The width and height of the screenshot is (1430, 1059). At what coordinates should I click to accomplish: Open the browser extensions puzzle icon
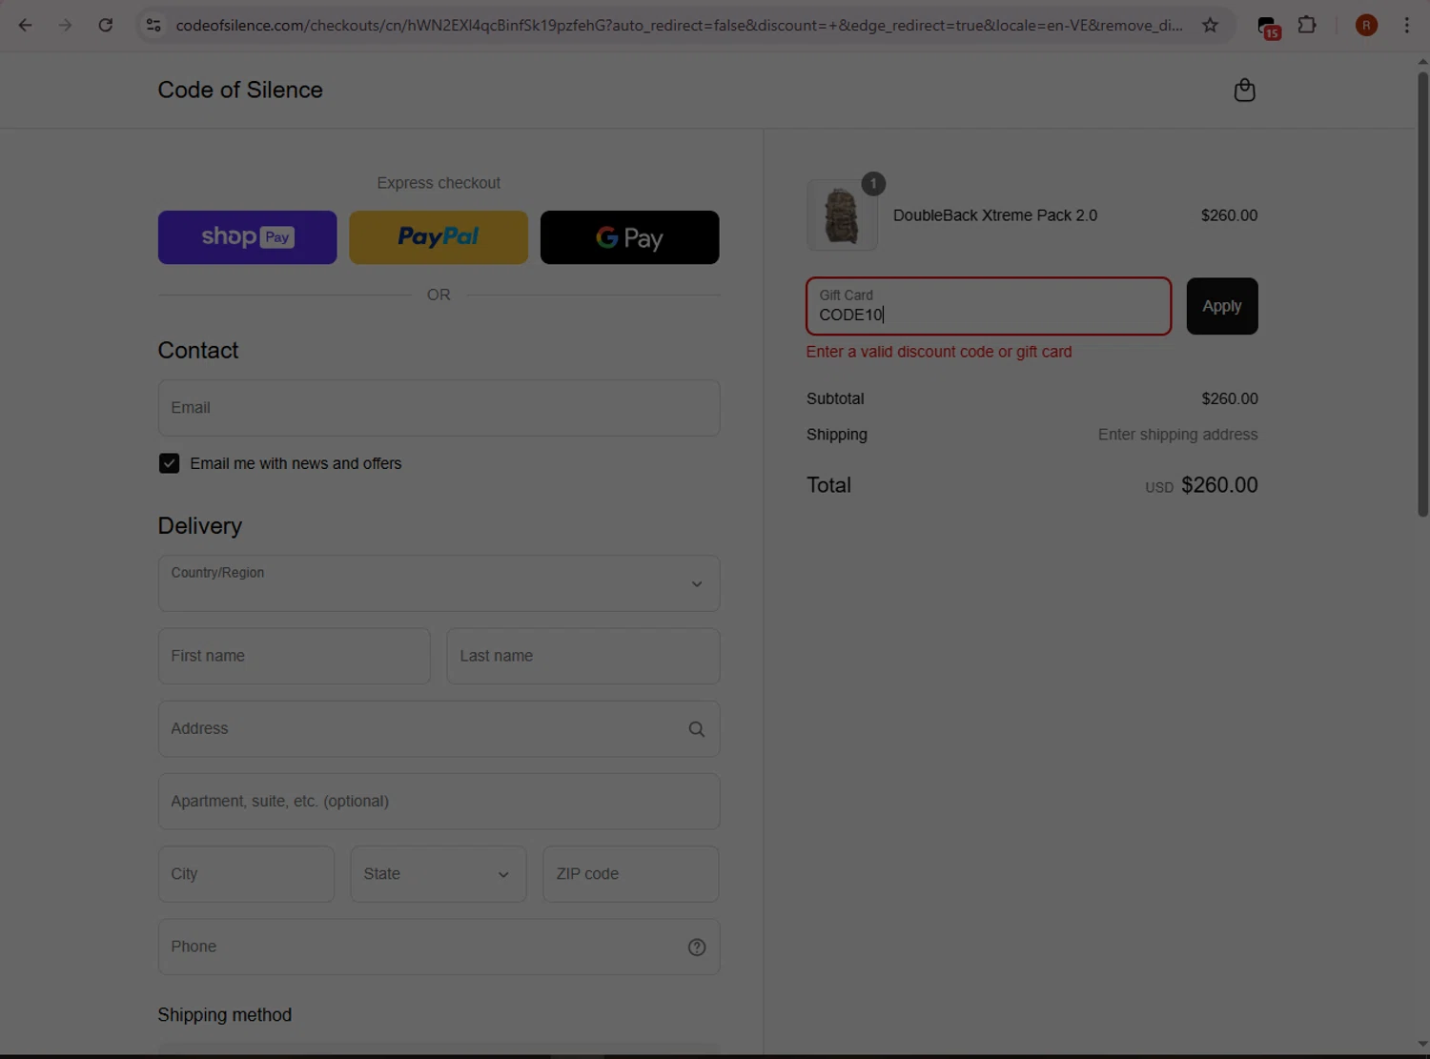click(x=1308, y=25)
